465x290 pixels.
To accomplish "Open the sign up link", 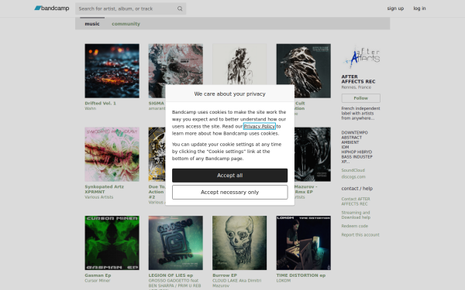I will coord(395,9).
